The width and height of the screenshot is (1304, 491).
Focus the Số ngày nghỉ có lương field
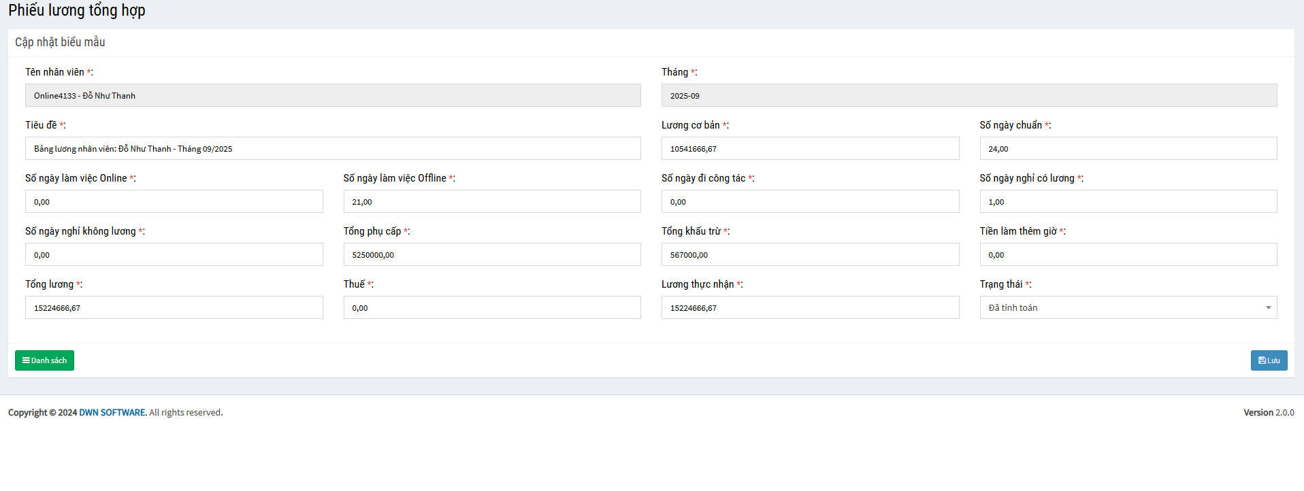point(1128,201)
